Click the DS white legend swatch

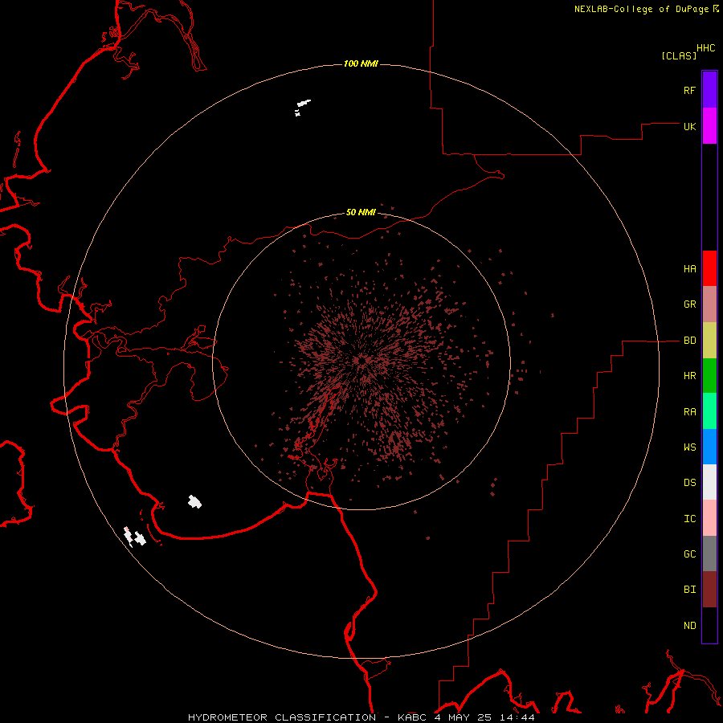pos(709,482)
